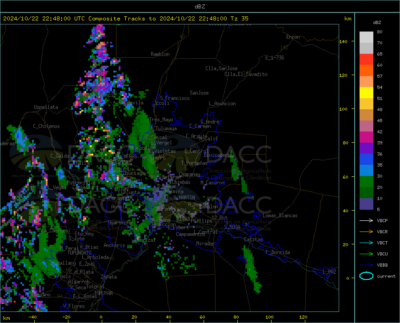Click the orange VBCR arrow icon
The width and height of the screenshot is (400, 323).
[366, 232]
